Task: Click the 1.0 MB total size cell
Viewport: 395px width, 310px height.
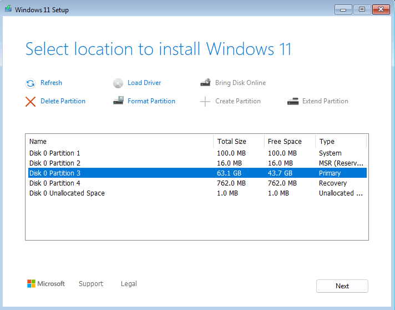Action: [227, 193]
